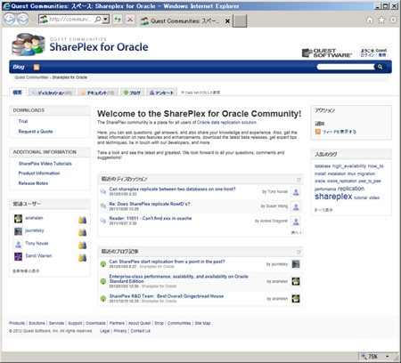Click the browser refresh icon

118,20
